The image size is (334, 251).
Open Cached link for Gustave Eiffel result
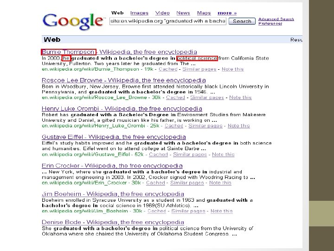158,154
